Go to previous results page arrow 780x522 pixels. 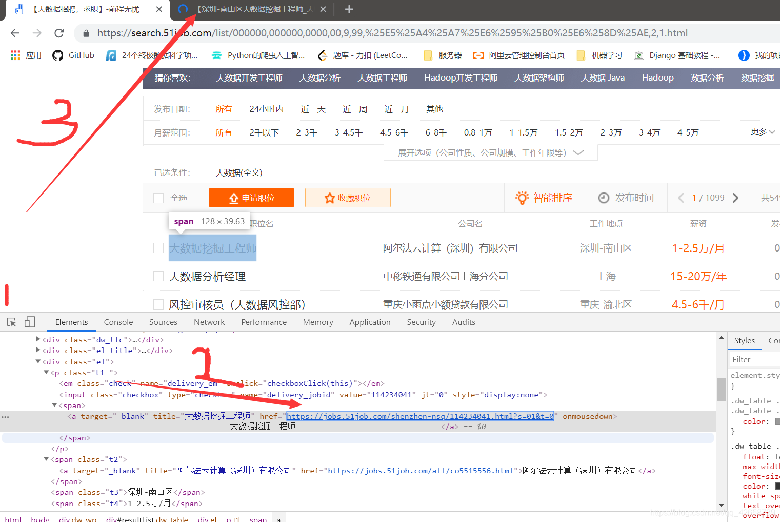[681, 198]
